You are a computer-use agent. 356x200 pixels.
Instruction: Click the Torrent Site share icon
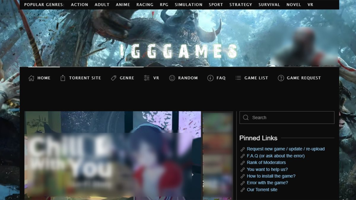click(x=63, y=78)
